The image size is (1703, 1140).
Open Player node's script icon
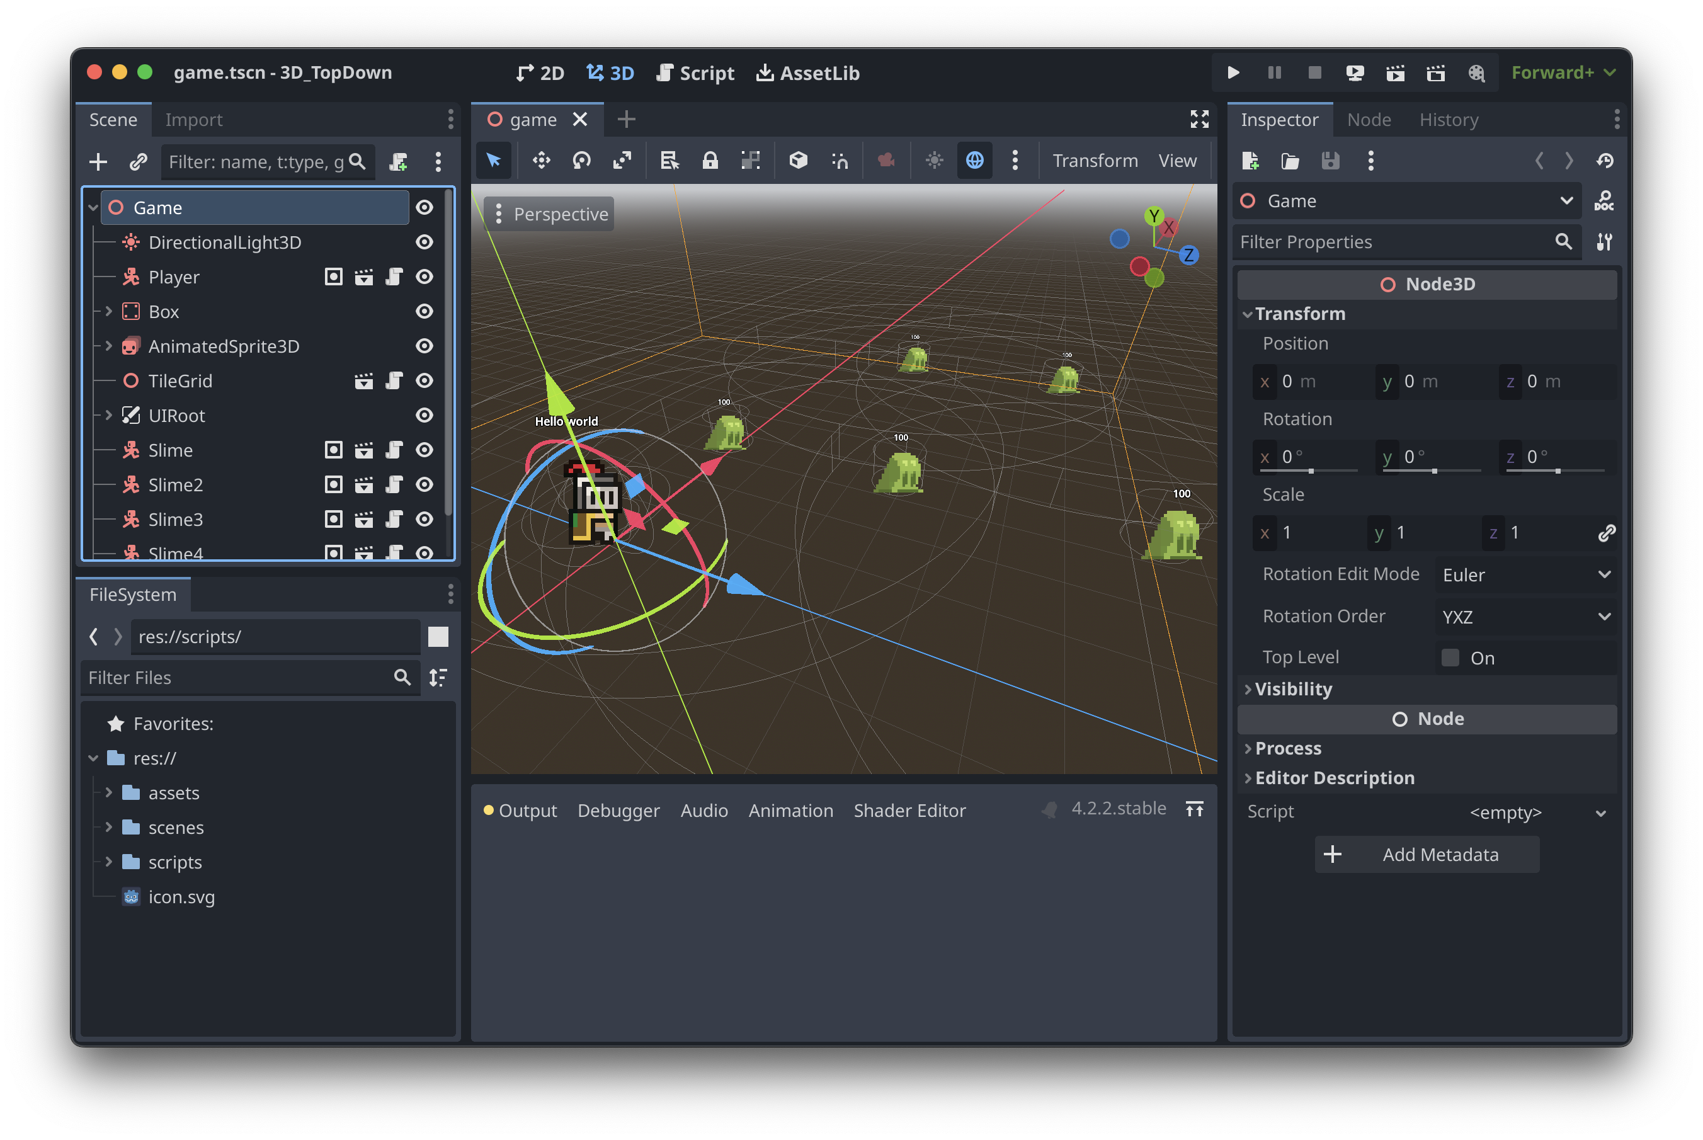click(394, 277)
